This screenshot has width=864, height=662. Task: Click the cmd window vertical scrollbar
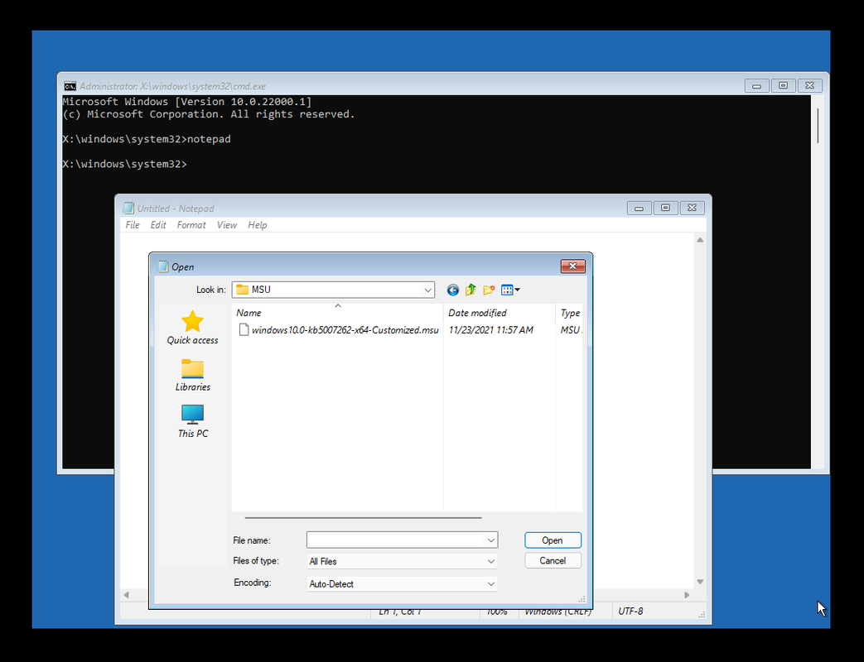click(x=818, y=126)
